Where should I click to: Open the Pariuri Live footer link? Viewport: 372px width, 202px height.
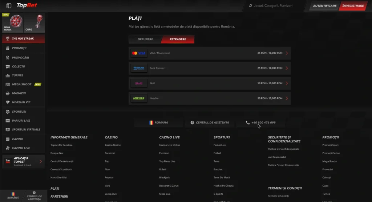pyautogui.click(x=220, y=145)
